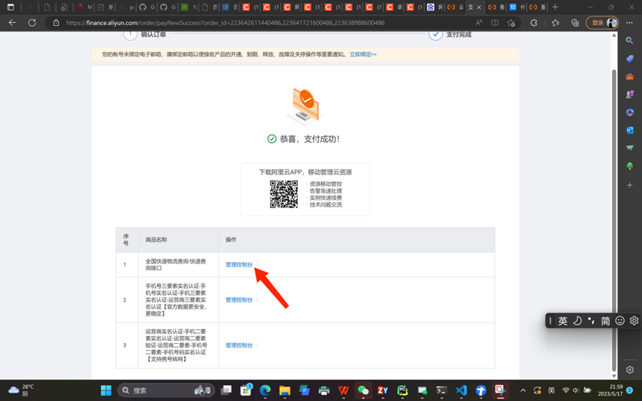Open 管理控制台 for 全国快递物流查询

click(239, 265)
